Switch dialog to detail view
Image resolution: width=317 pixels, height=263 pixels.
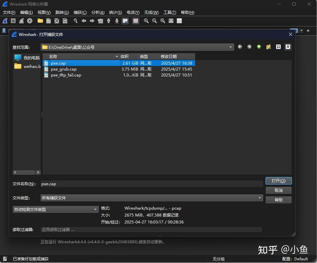[x=288, y=47]
